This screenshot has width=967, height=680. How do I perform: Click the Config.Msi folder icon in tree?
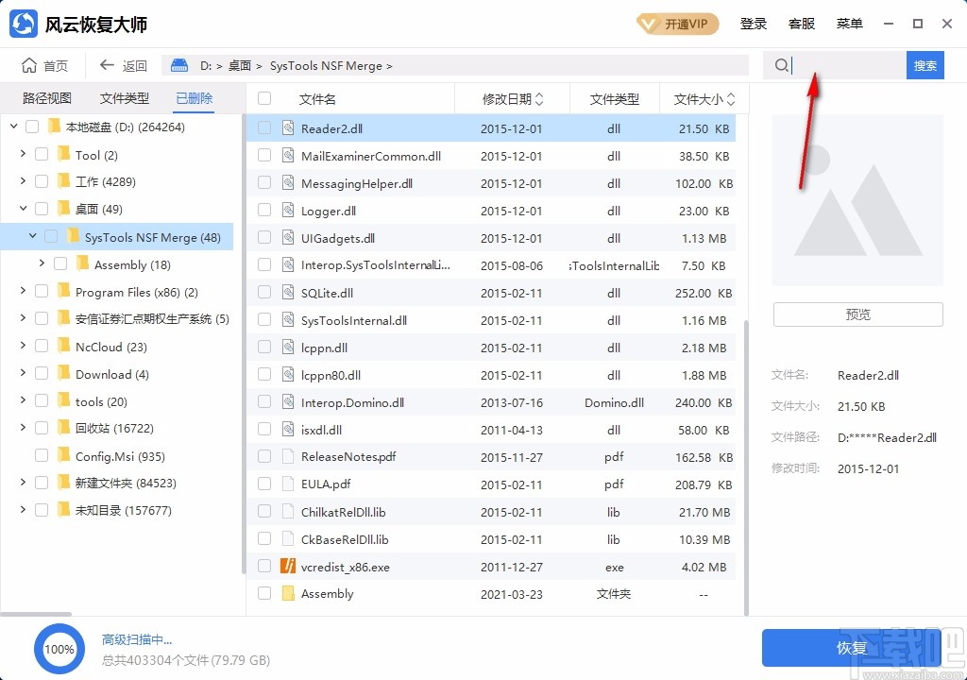63,455
